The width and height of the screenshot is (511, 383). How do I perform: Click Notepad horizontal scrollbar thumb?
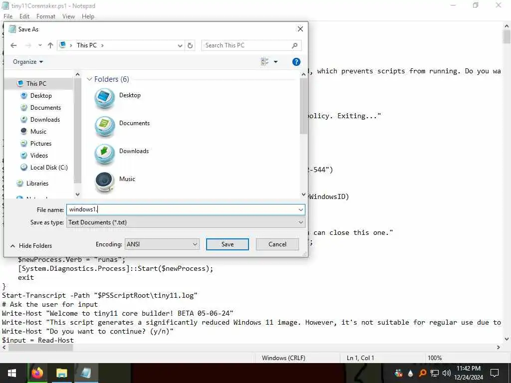coord(40,348)
